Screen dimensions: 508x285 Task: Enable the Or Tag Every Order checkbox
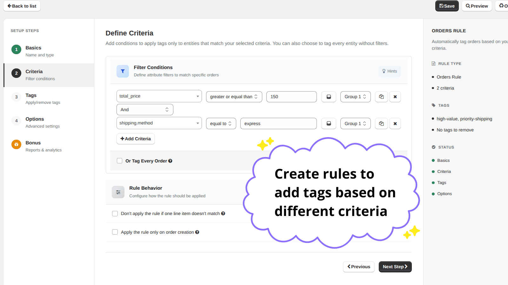click(119, 161)
